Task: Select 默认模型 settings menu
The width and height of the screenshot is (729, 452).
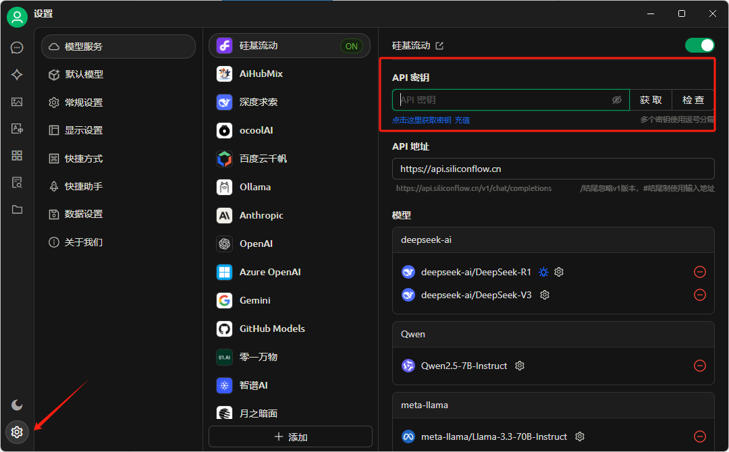Action: [119, 74]
